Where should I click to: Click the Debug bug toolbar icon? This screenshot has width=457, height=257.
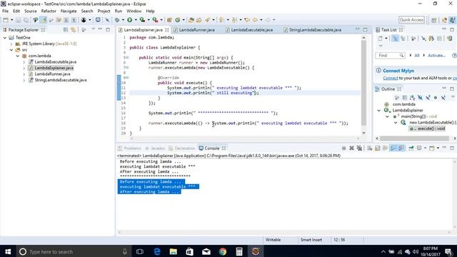(117, 20)
